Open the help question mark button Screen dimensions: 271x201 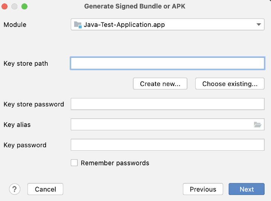click(x=14, y=189)
